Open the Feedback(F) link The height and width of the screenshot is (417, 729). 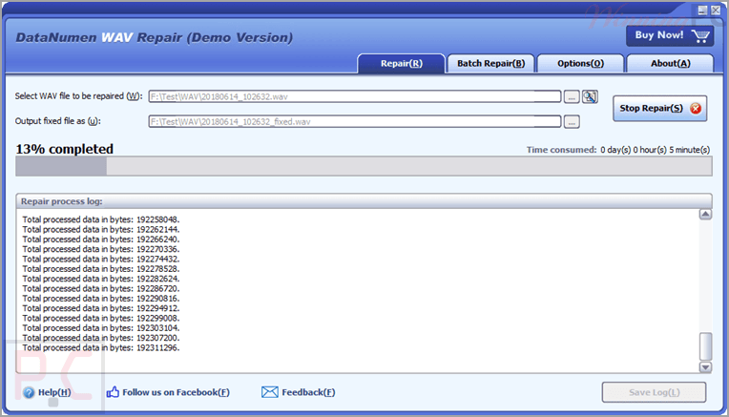308,392
